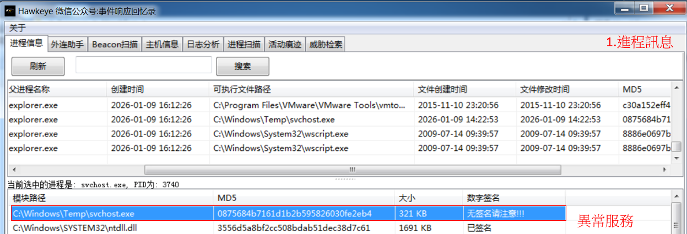Screen dimensions: 687x234
Task: Select the VMware Tools path cell
Action: tap(311, 105)
